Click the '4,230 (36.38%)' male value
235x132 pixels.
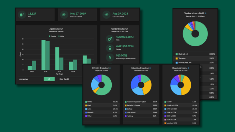tap(125, 37)
